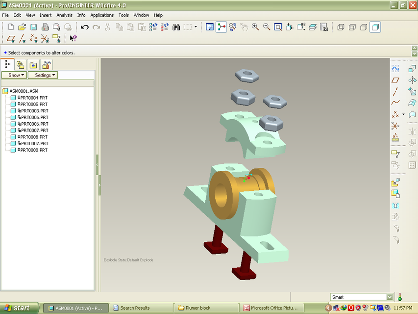This screenshot has width=418, height=314.
Task: Click add component to assembly icon
Action: coord(395,183)
